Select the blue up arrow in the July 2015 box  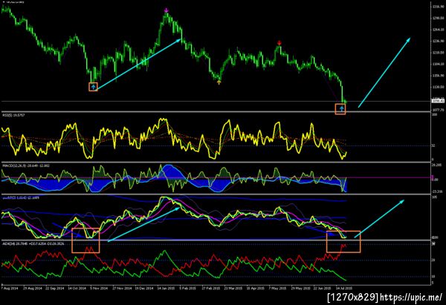coord(340,109)
